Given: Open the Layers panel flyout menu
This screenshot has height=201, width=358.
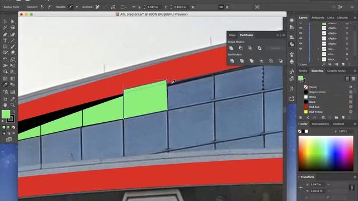Looking at the screenshot, I should click(x=355, y=17).
